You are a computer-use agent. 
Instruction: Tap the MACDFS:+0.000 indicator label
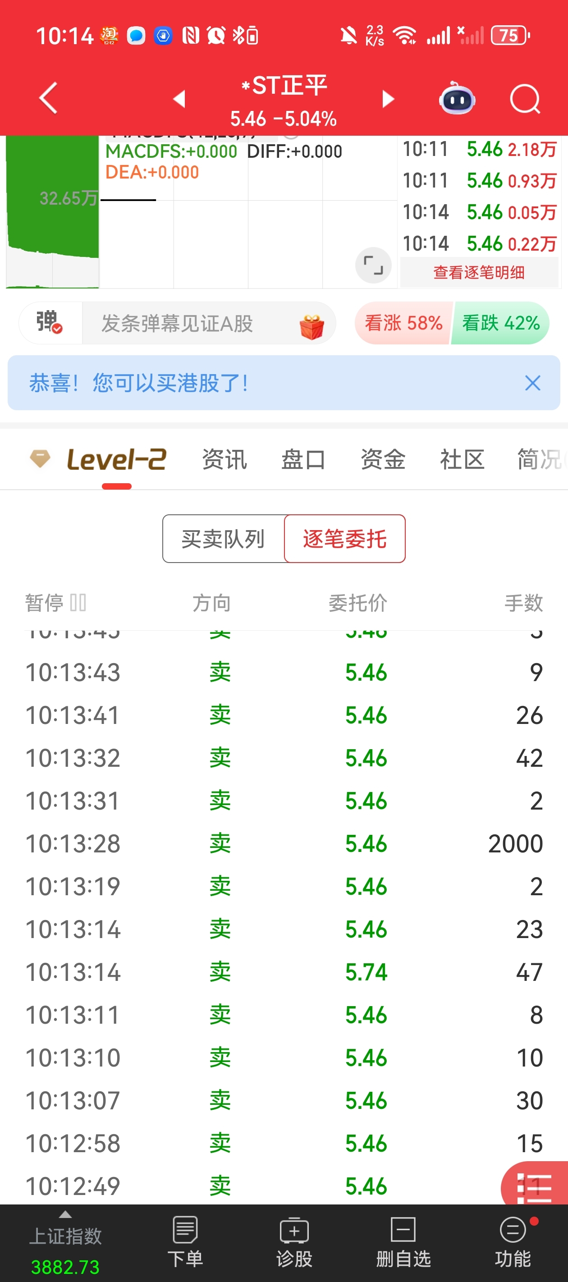171,151
